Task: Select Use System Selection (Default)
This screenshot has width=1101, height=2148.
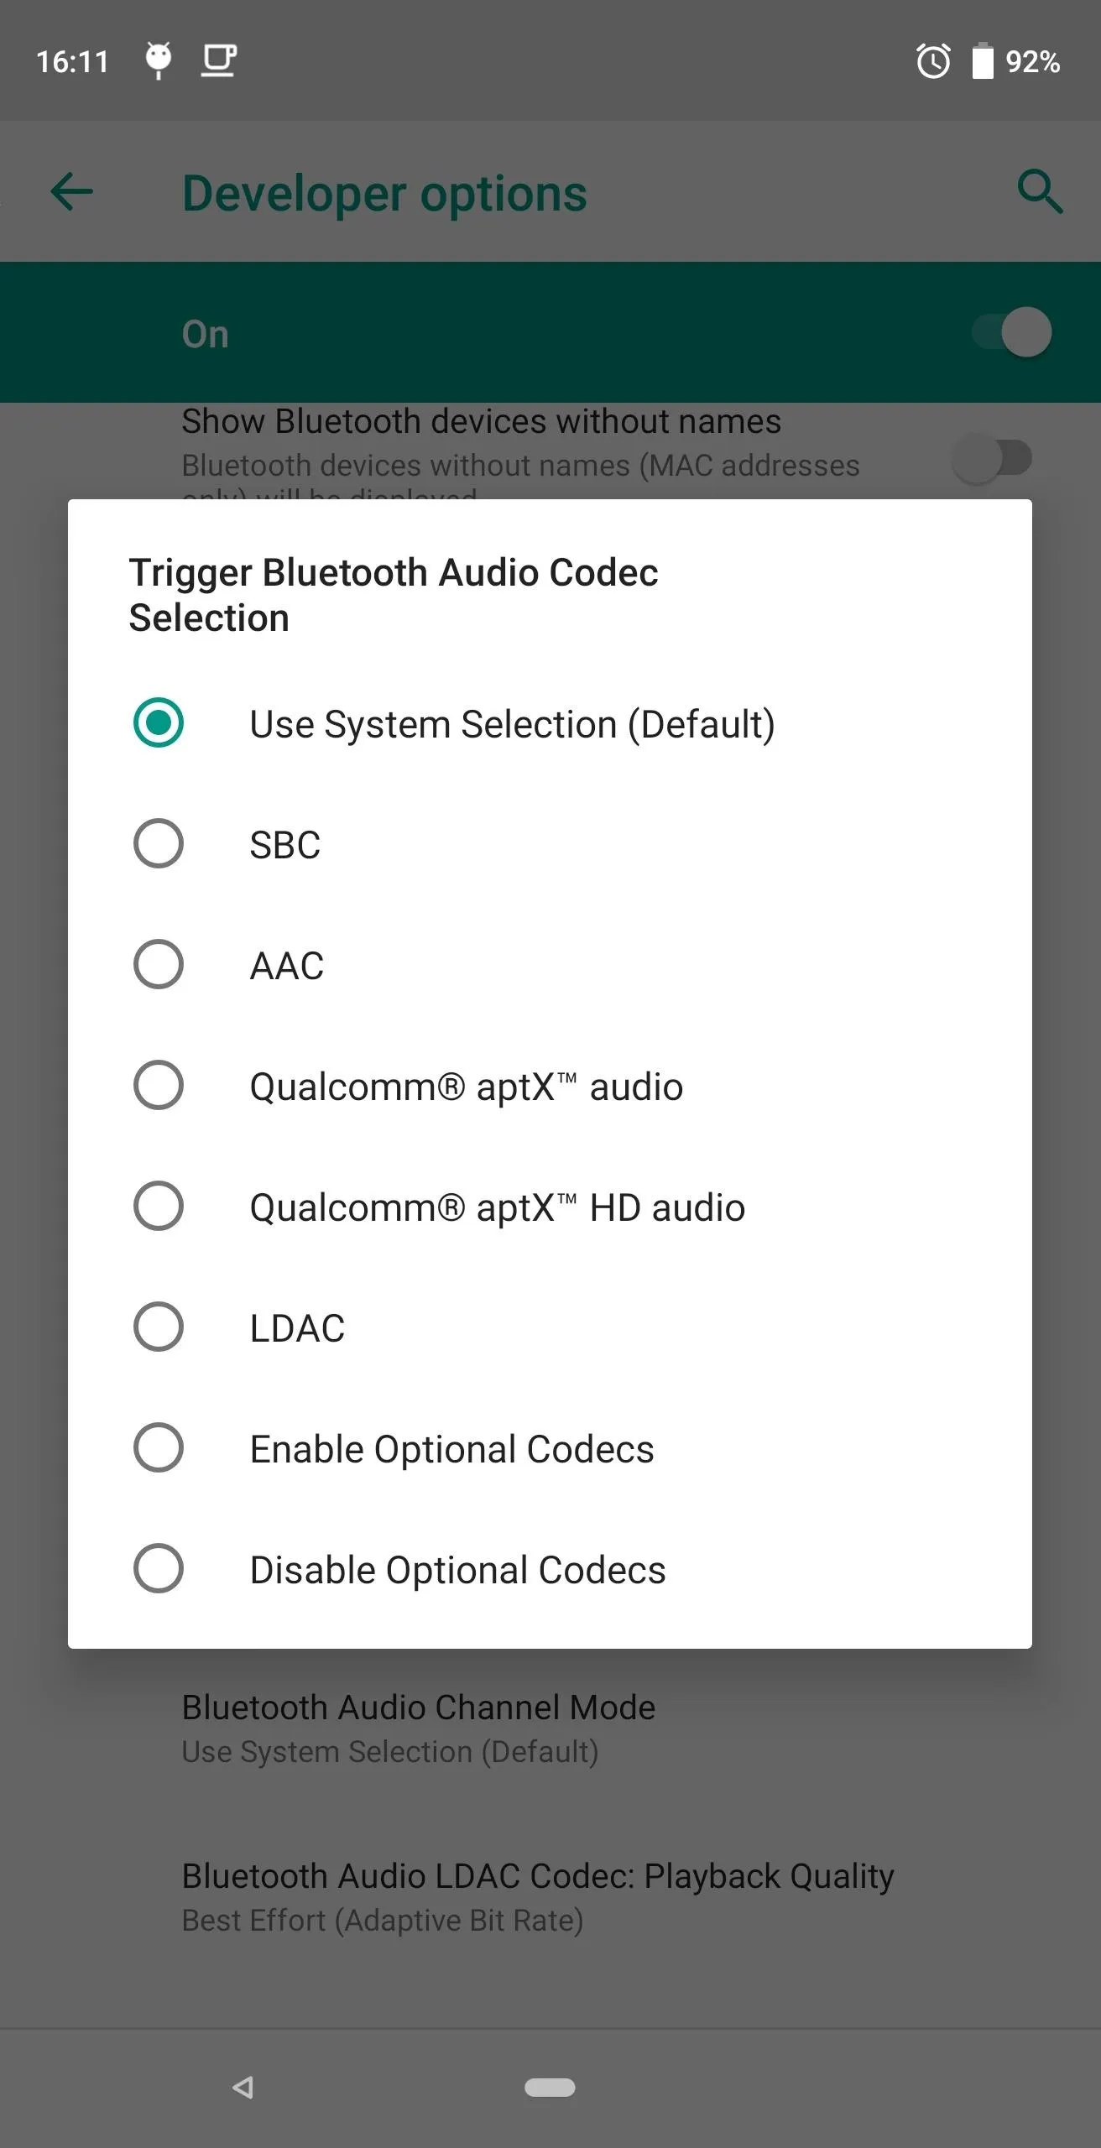Action: click(x=550, y=723)
